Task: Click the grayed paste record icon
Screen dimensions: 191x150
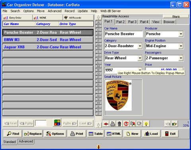Action: [x=139, y=124]
